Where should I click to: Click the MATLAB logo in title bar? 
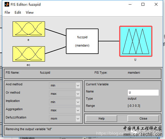7,4
